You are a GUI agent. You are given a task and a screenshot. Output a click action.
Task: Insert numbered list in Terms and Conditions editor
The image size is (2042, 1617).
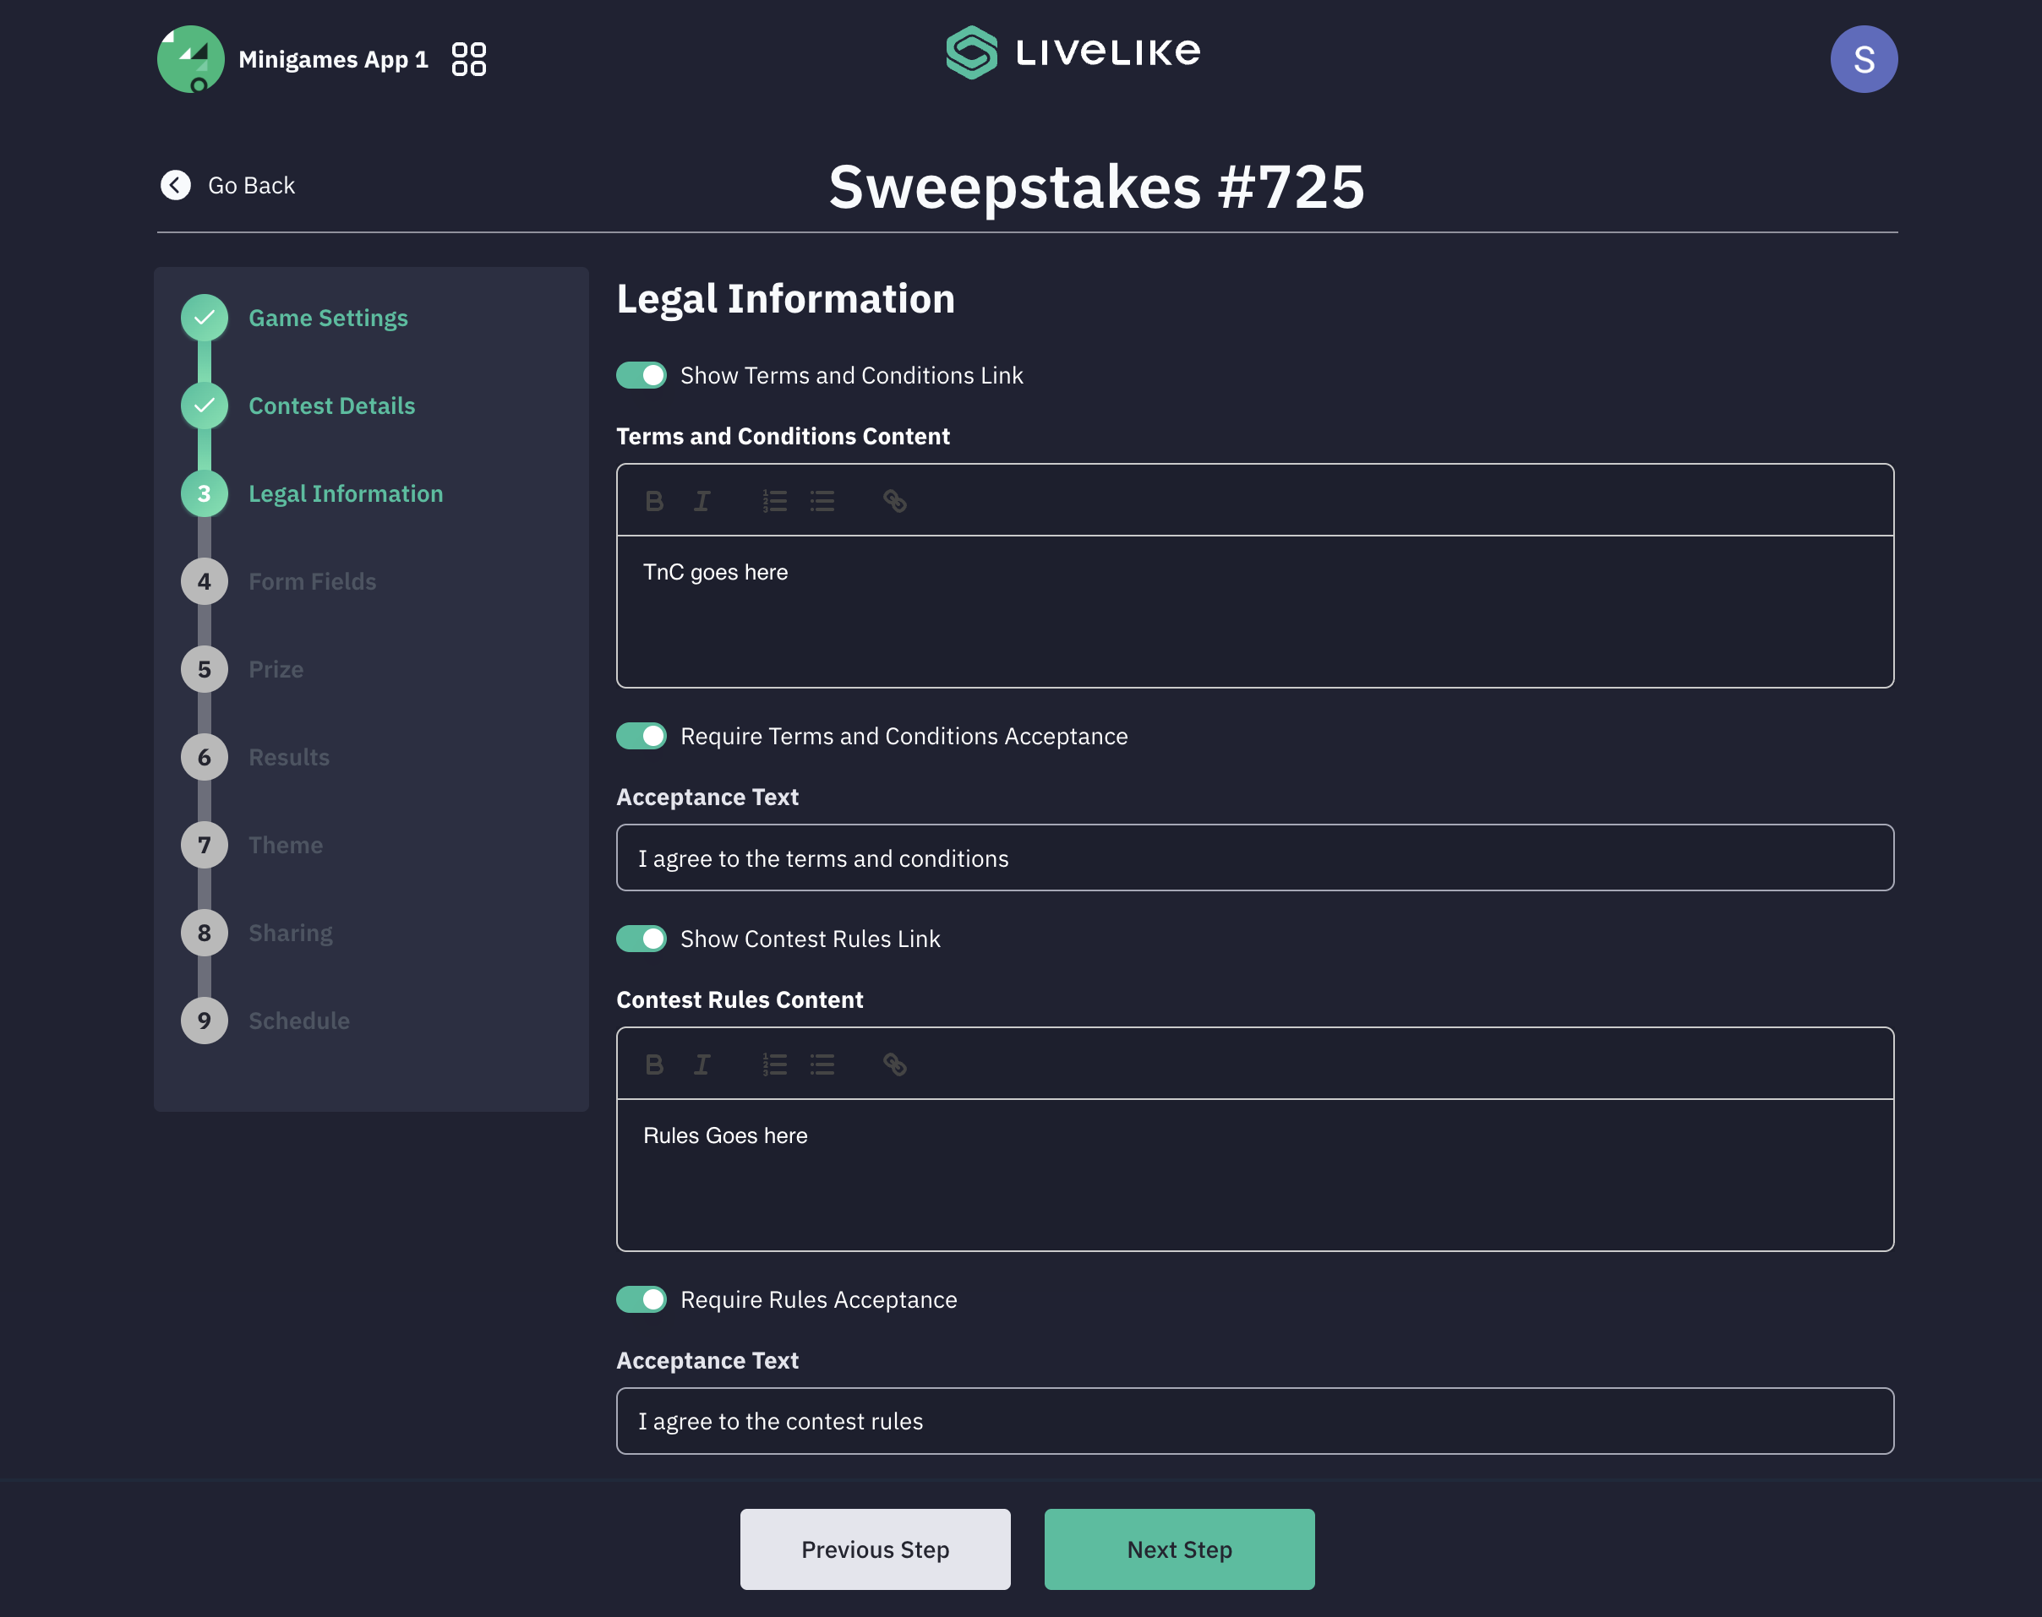[775, 501]
